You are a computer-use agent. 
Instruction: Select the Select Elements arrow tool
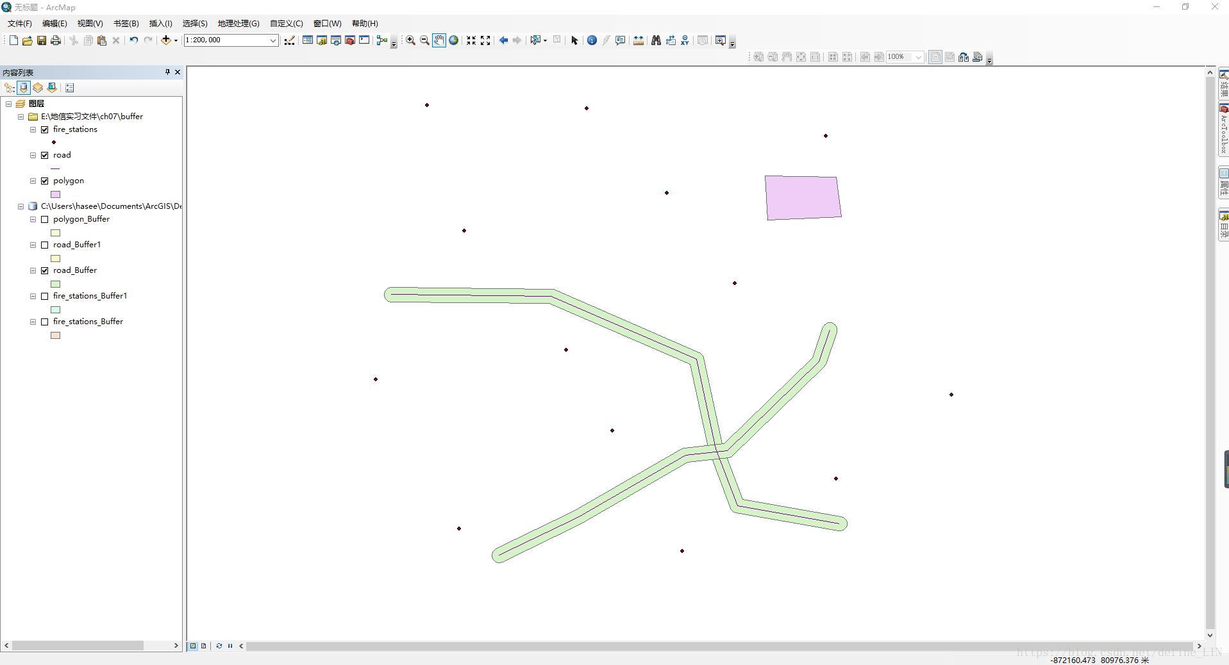574,40
